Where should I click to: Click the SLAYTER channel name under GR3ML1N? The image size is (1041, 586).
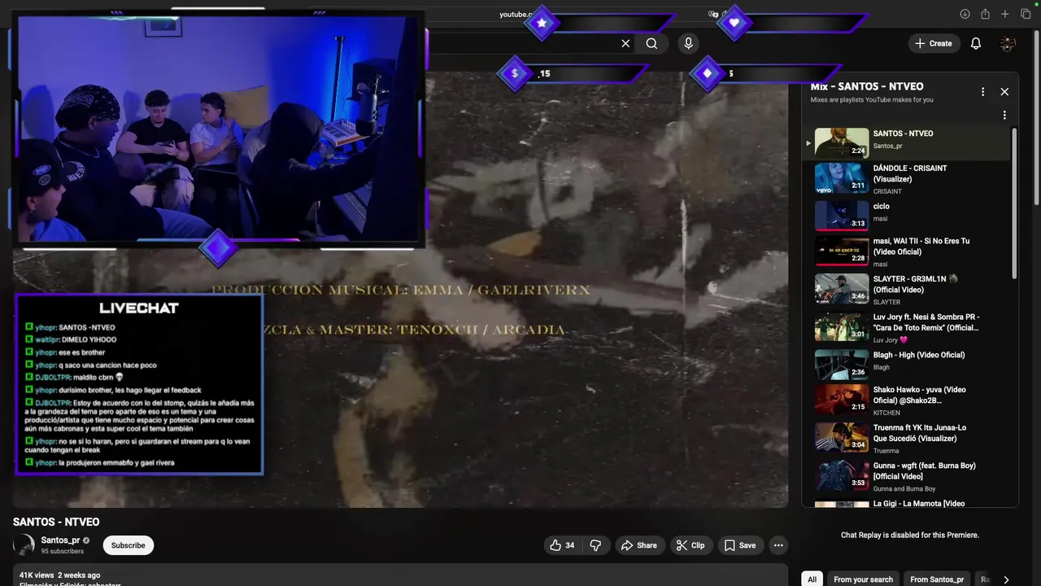[886, 302]
